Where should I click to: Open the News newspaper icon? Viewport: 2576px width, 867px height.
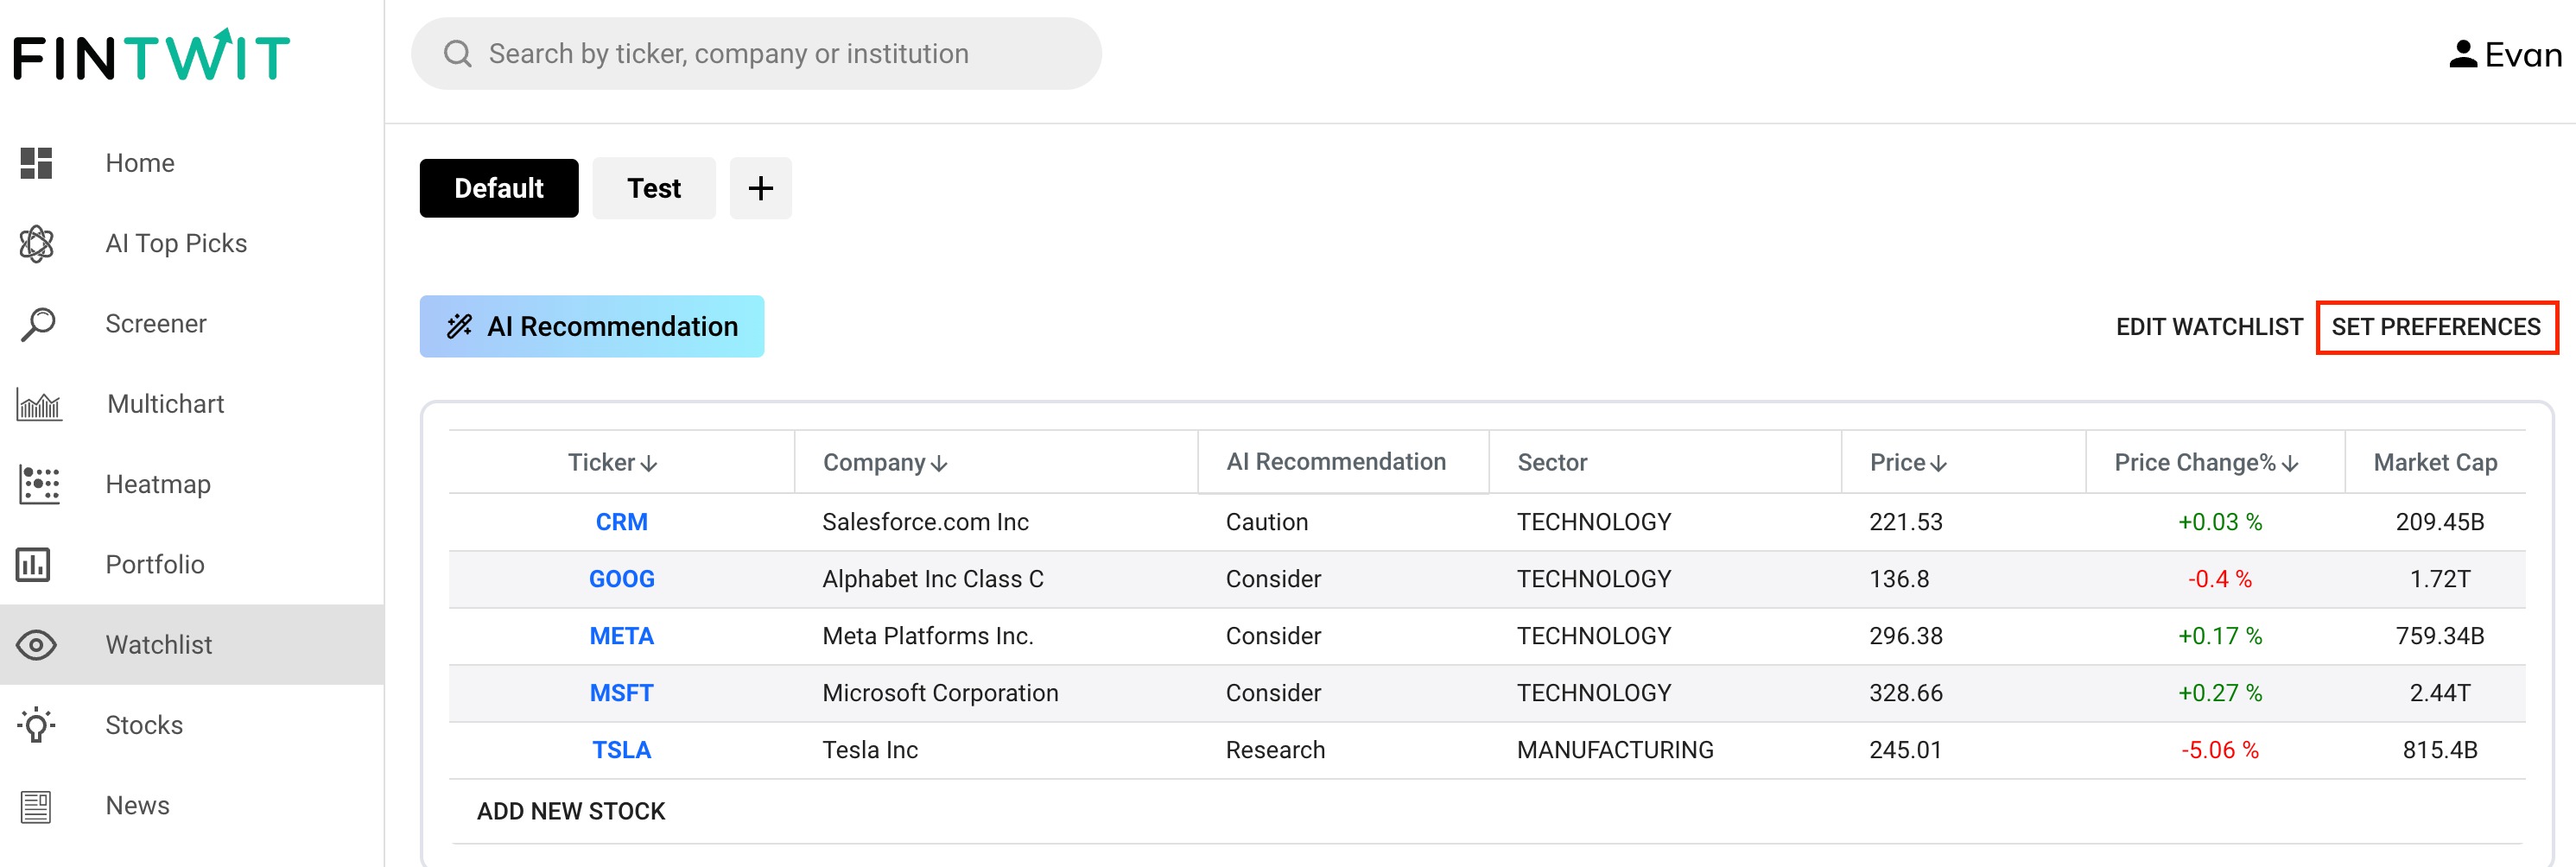36,806
